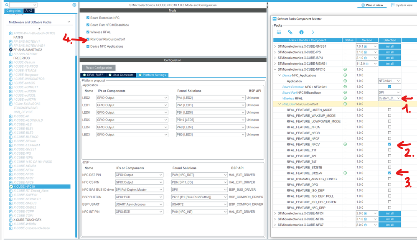
Task: Enable RFAL_FEATURE_NFCA checkbox
Action: (389, 127)
